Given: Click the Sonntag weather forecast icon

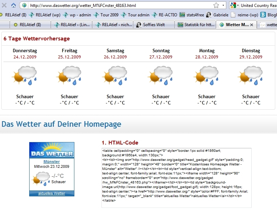Looking at the screenshot, I should [x=161, y=76].
